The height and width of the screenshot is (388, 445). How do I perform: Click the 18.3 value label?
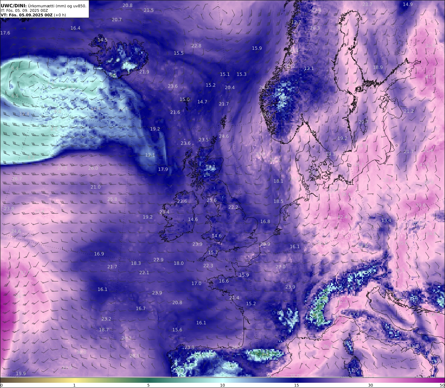(136, 263)
